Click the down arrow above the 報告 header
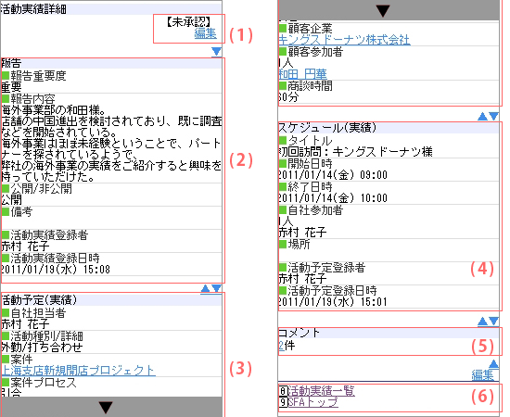The width and height of the screenshot is (510, 417). [x=216, y=51]
